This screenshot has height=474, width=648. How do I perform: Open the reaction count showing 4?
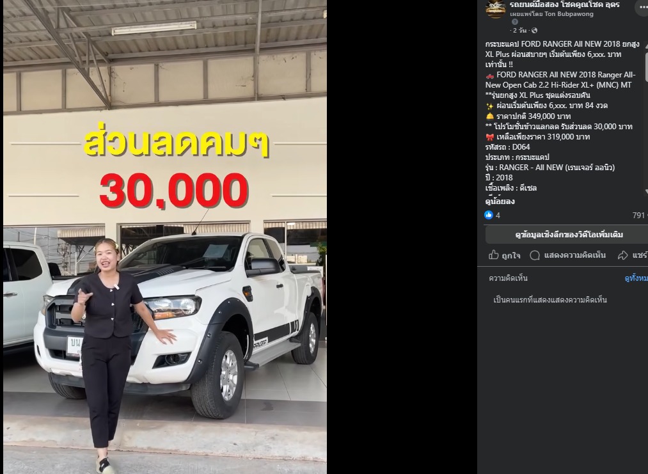[498, 216]
